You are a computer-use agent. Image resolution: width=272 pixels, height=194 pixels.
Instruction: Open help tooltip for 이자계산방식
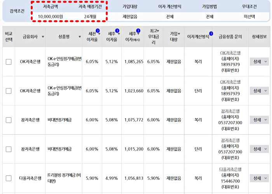211,34
